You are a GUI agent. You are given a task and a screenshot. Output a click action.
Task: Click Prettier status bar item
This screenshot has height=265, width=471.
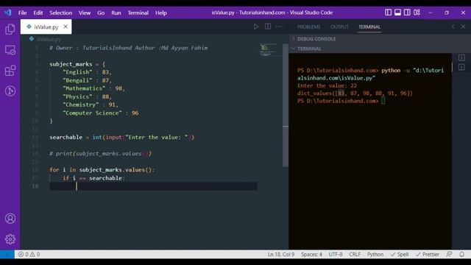click(x=428, y=255)
